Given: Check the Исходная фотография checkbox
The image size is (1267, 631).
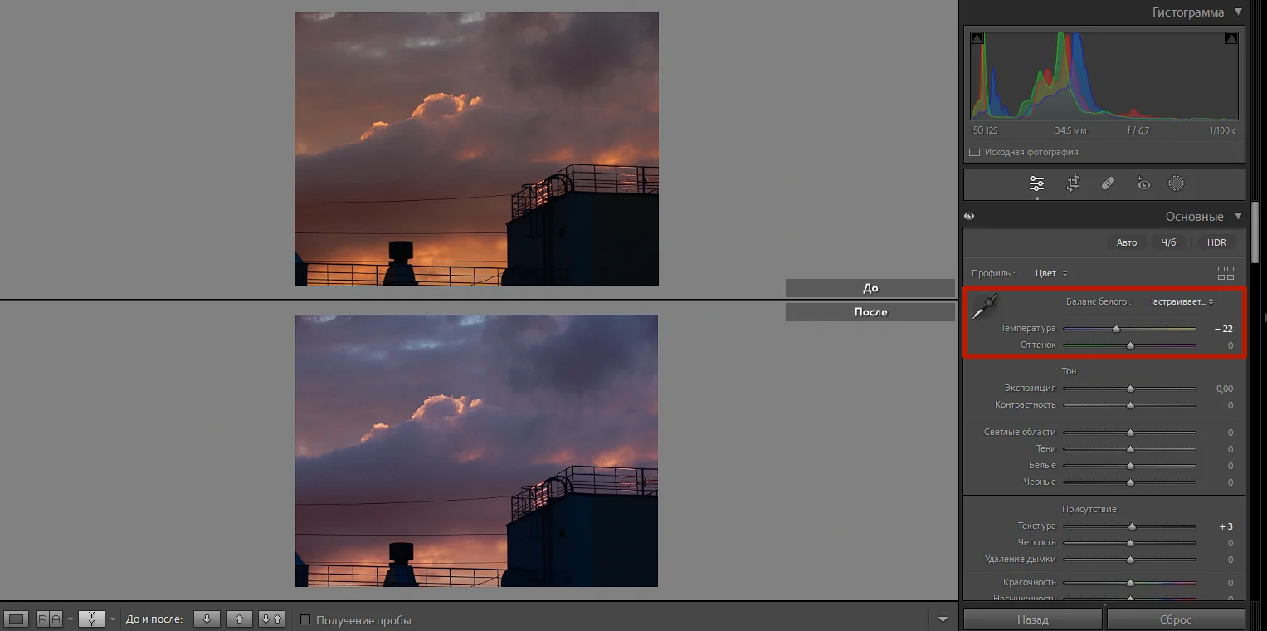Looking at the screenshot, I should (x=975, y=153).
